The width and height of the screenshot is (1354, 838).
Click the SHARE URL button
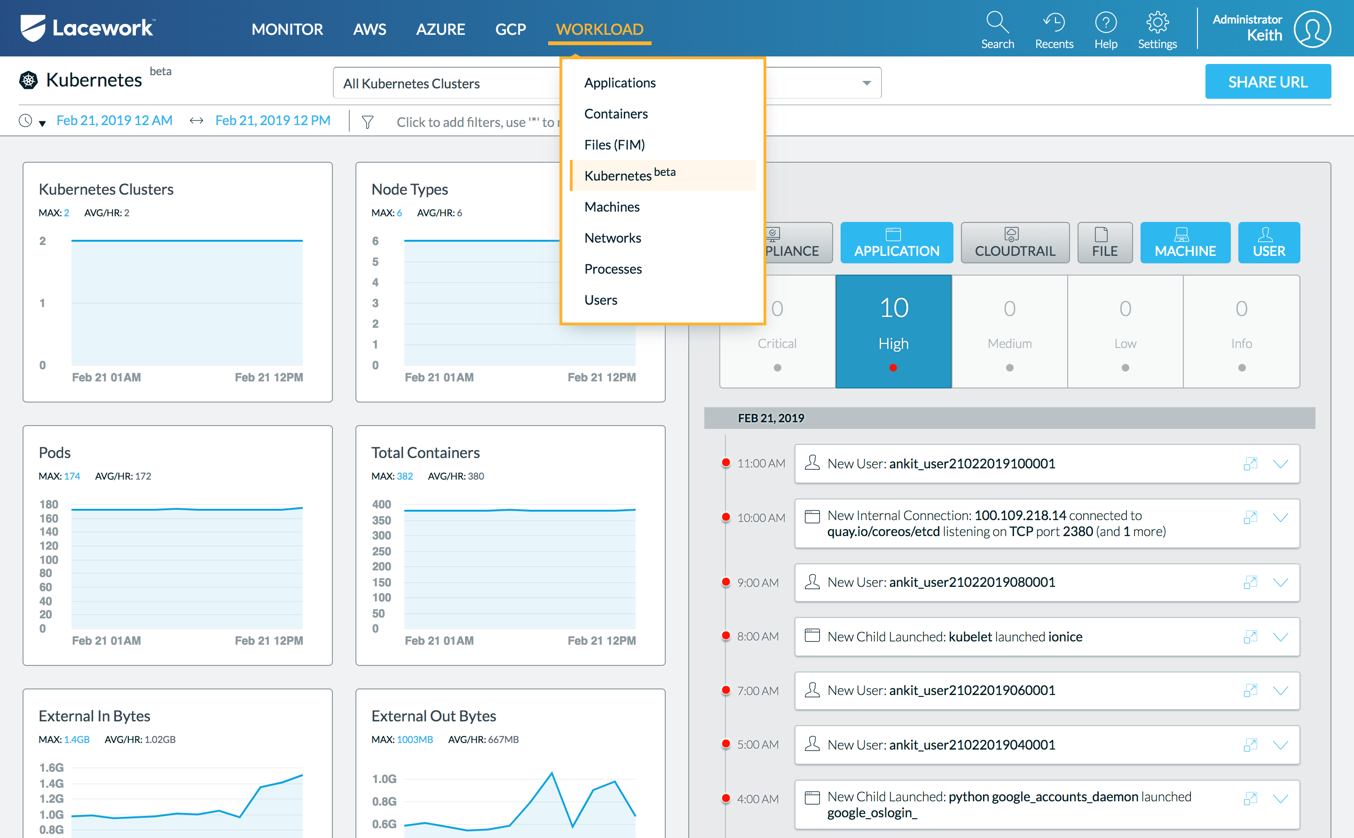point(1267,82)
